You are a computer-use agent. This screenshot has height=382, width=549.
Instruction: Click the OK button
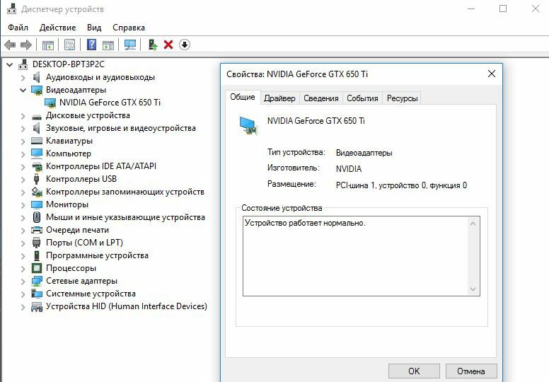tap(414, 371)
